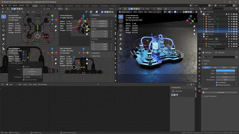Select Mechanical main.001 in outliner
This screenshot has height=134, width=239.
215,44
